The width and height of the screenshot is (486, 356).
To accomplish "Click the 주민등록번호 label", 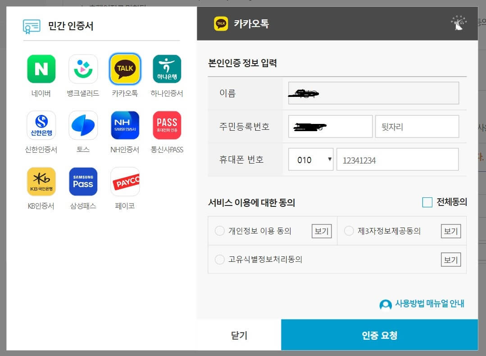I will pyautogui.click(x=244, y=127).
